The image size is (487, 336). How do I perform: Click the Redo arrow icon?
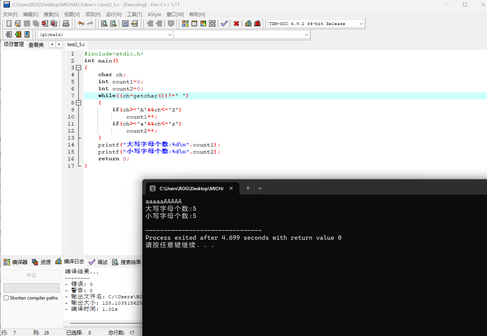click(90, 24)
